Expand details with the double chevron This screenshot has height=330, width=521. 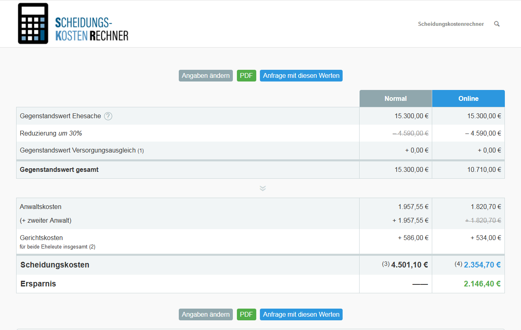click(263, 188)
